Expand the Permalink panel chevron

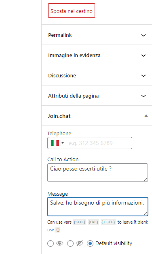(x=144, y=35)
